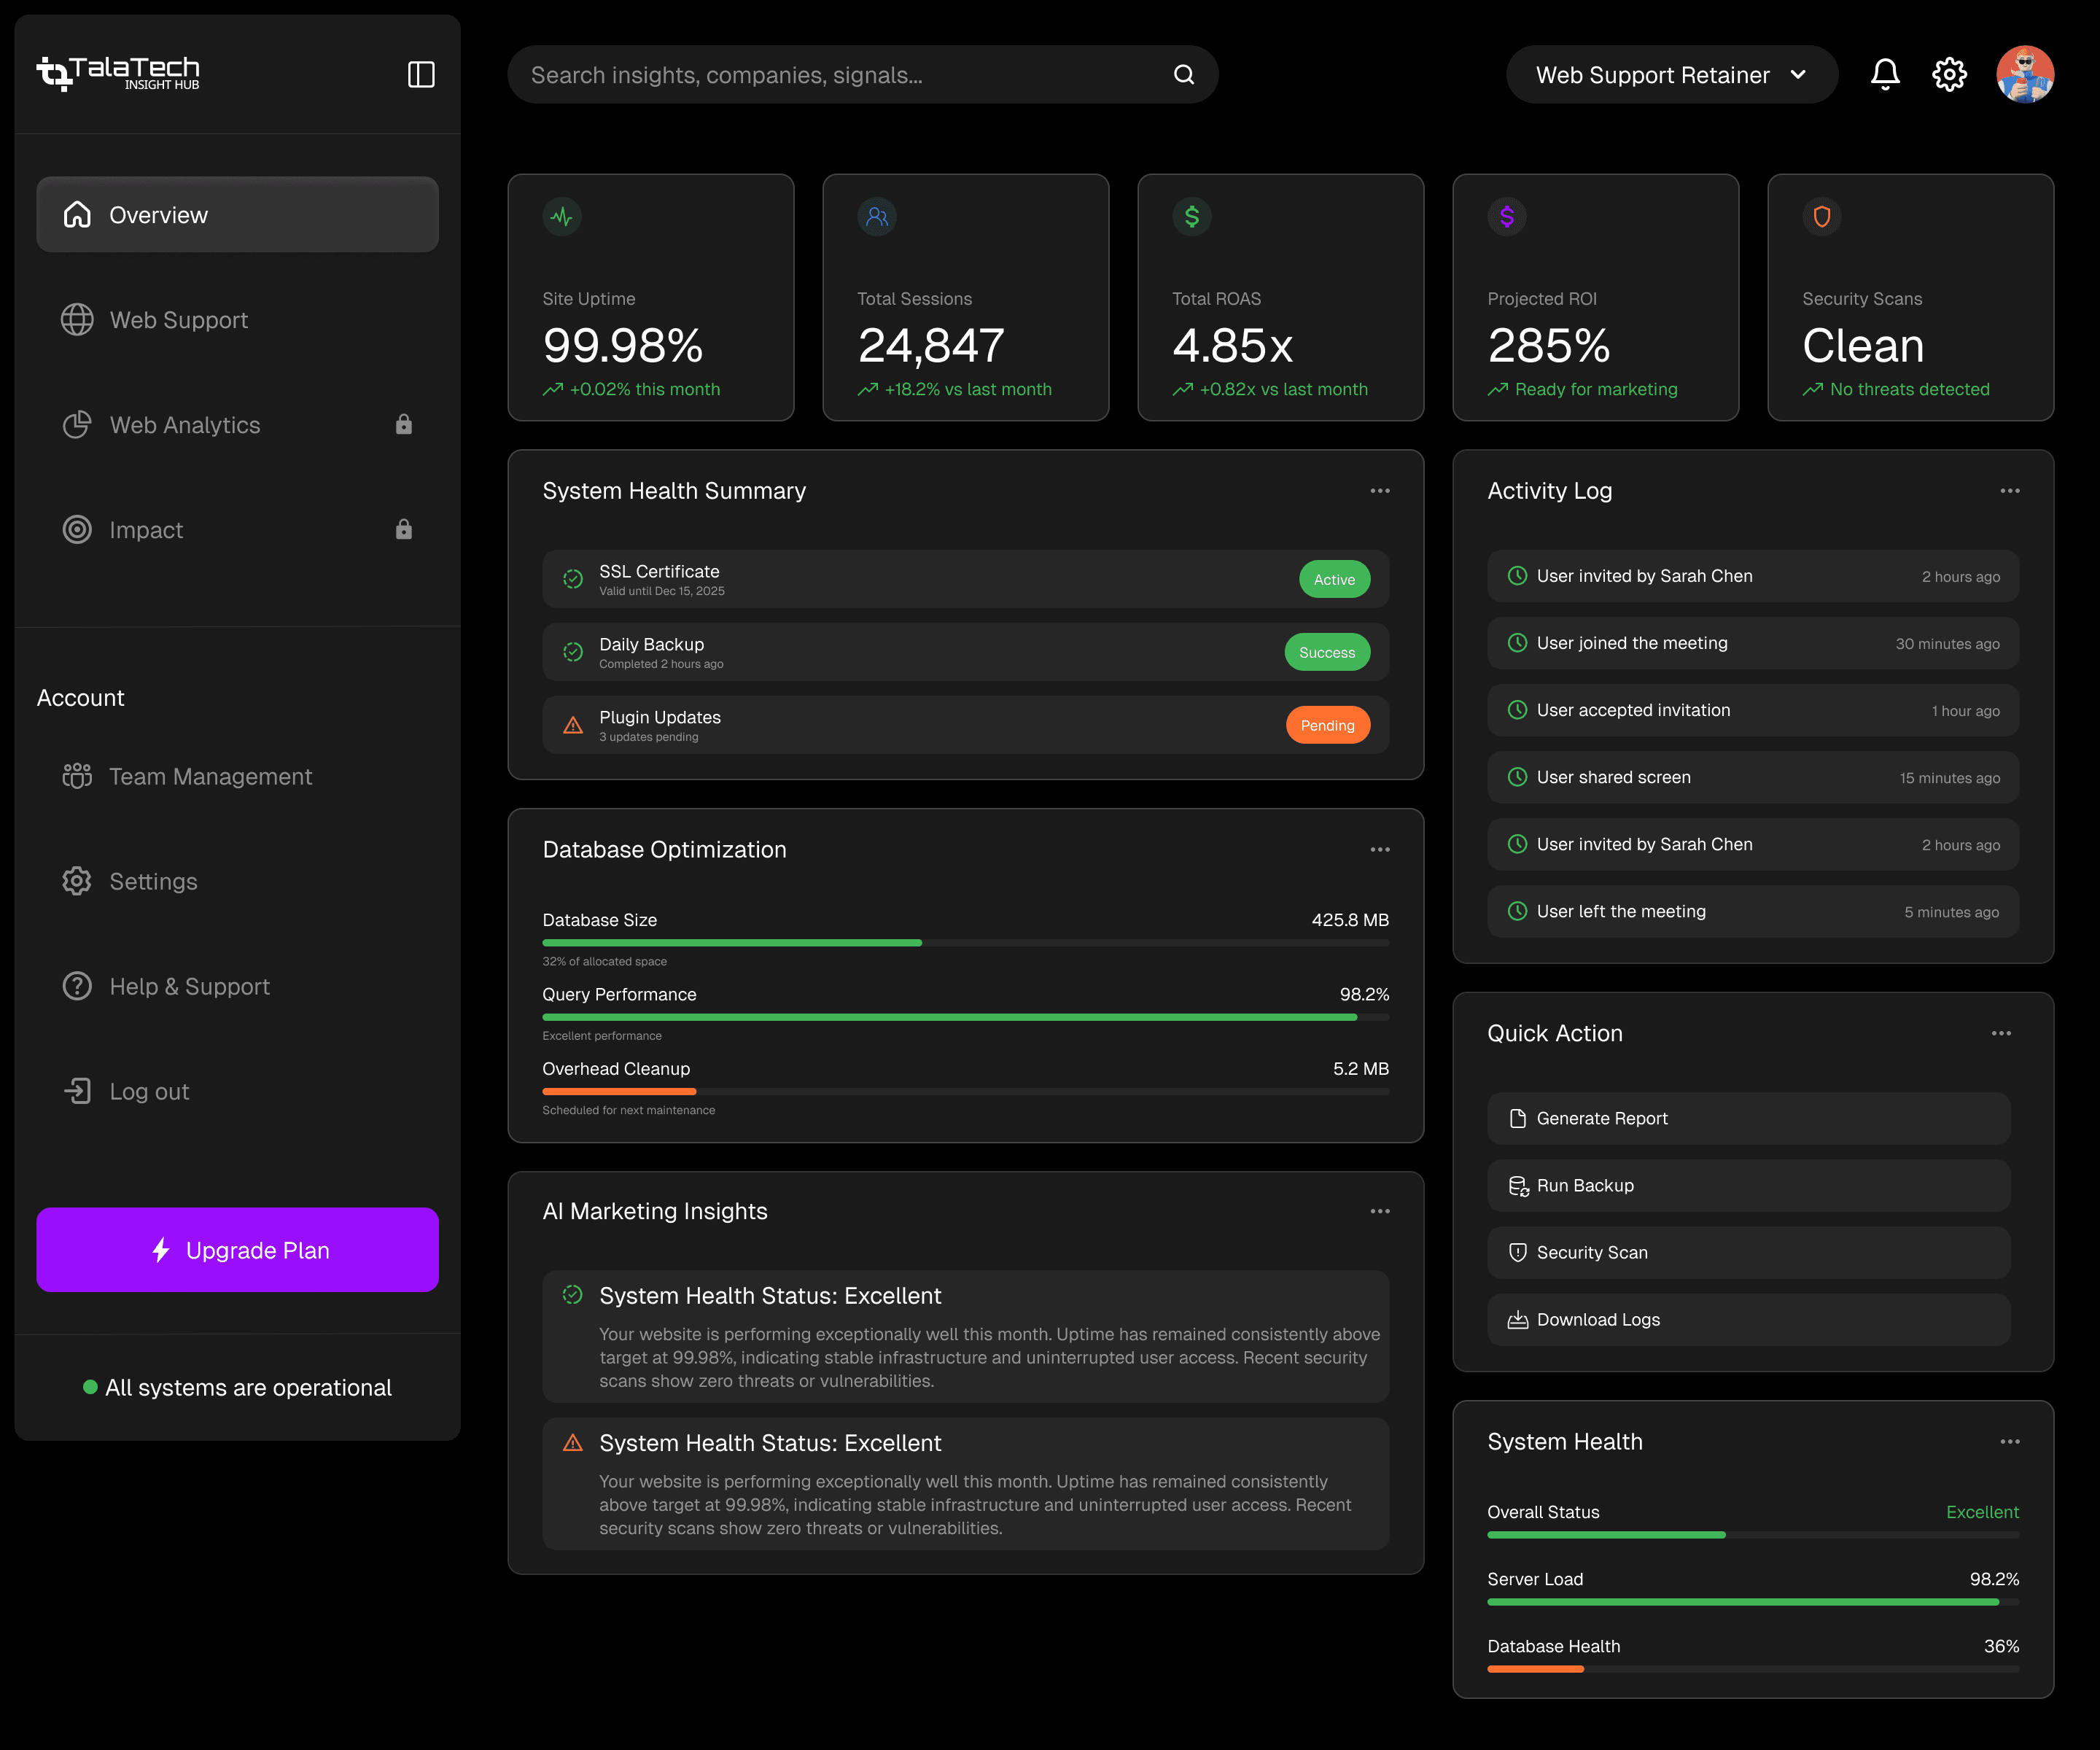Click the Server Load progress bar
This screenshot has height=1750, width=2100.
pos(1753,1602)
